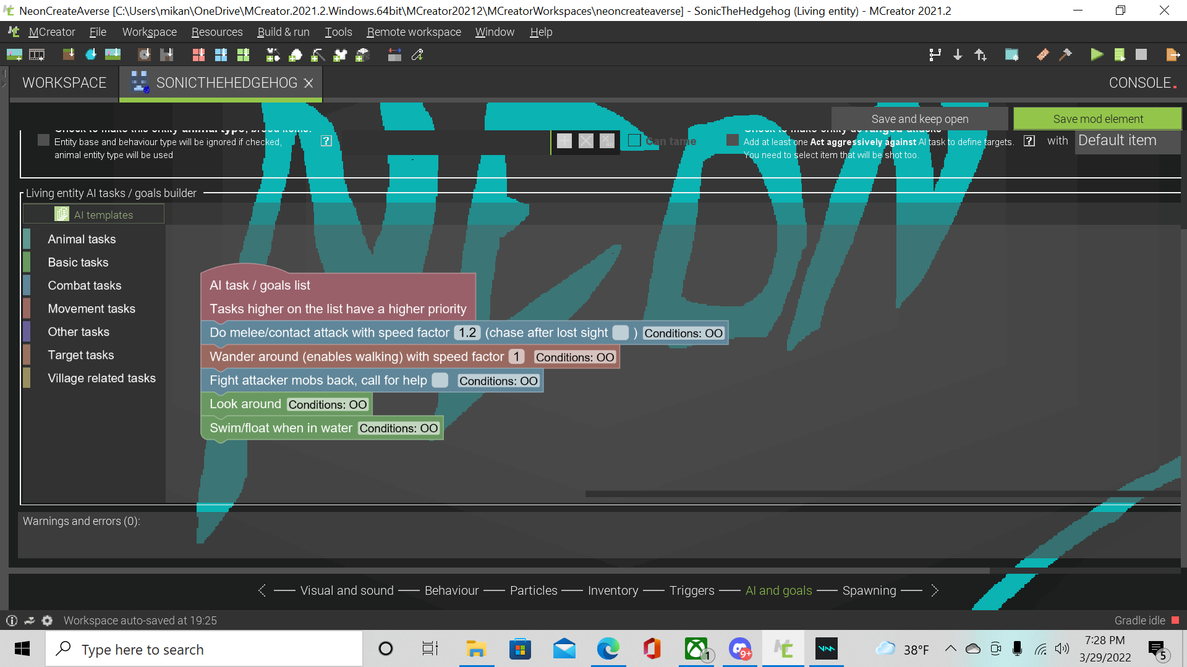Open the AI templates dropdown
Image resolution: width=1187 pixels, height=667 pixels.
[93, 214]
